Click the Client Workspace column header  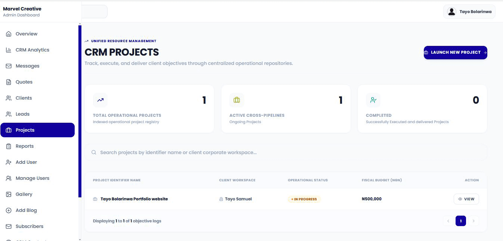pyautogui.click(x=237, y=180)
